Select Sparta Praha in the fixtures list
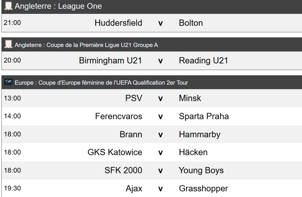302x197 pixels. coord(204,116)
